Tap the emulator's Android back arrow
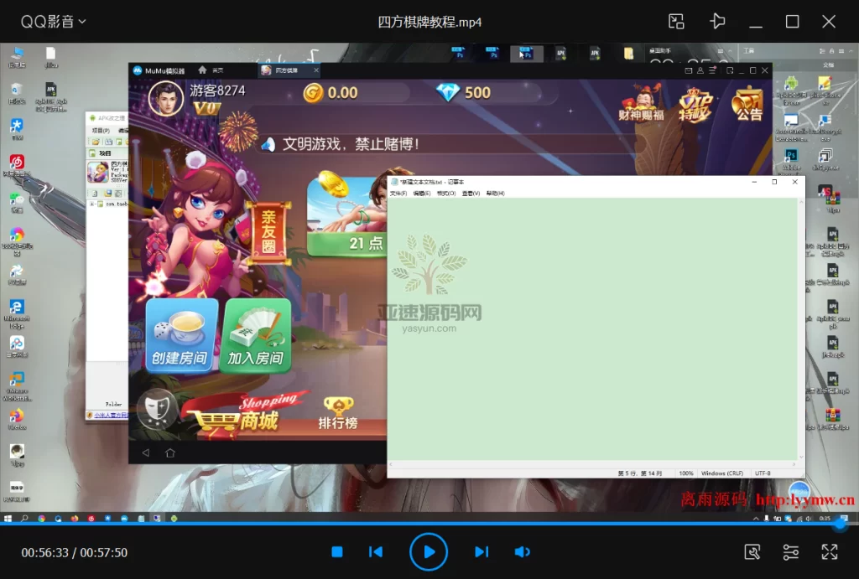This screenshot has width=859, height=579. [146, 452]
